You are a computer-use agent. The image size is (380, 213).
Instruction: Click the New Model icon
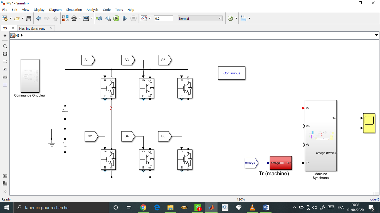pyautogui.click(x=5, y=19)
